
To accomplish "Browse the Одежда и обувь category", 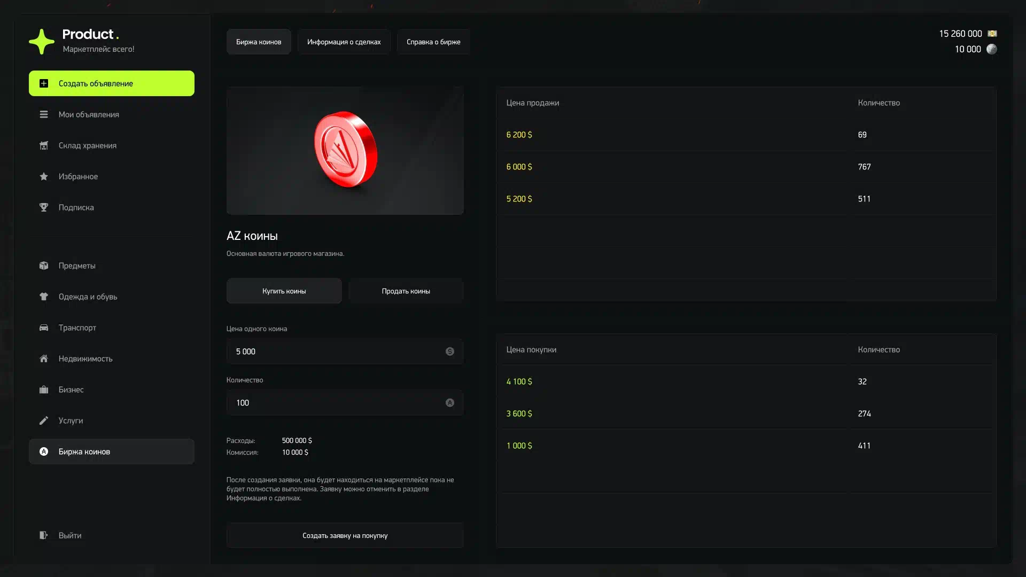I will [x=112, y=297].
